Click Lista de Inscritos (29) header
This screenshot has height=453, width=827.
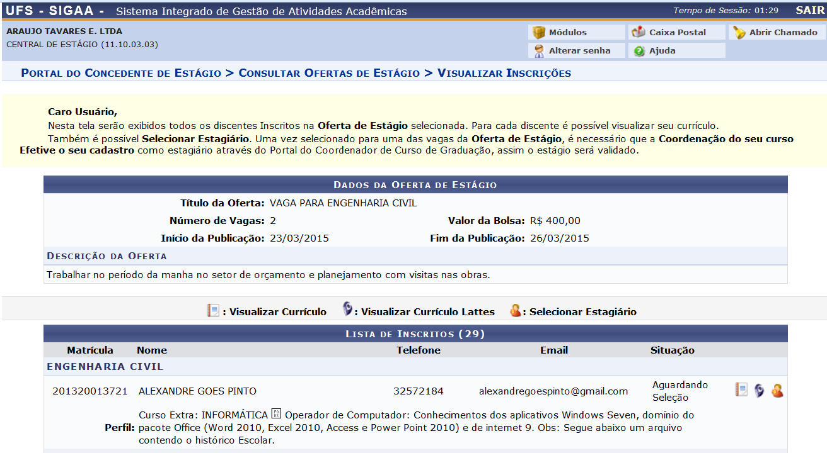[x=415, y=333]
